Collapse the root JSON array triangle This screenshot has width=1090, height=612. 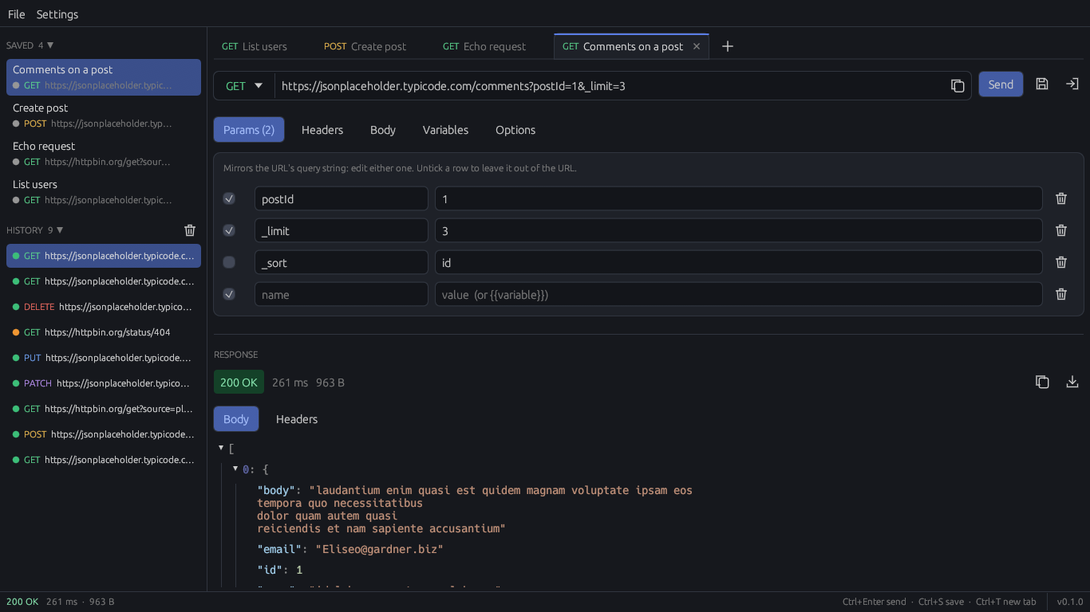[x=221, y=448]
